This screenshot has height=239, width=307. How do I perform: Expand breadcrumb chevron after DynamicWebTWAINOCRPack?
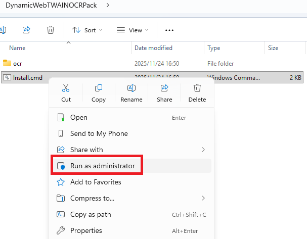[x=108, y=5]
